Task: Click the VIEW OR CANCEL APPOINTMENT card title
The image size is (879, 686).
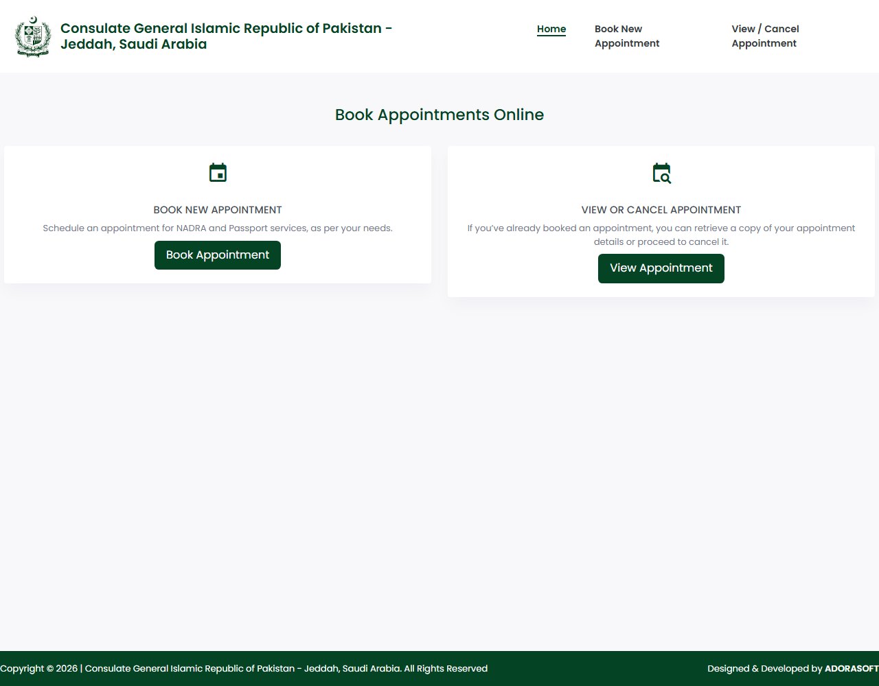Action: (x=661, y=210)
